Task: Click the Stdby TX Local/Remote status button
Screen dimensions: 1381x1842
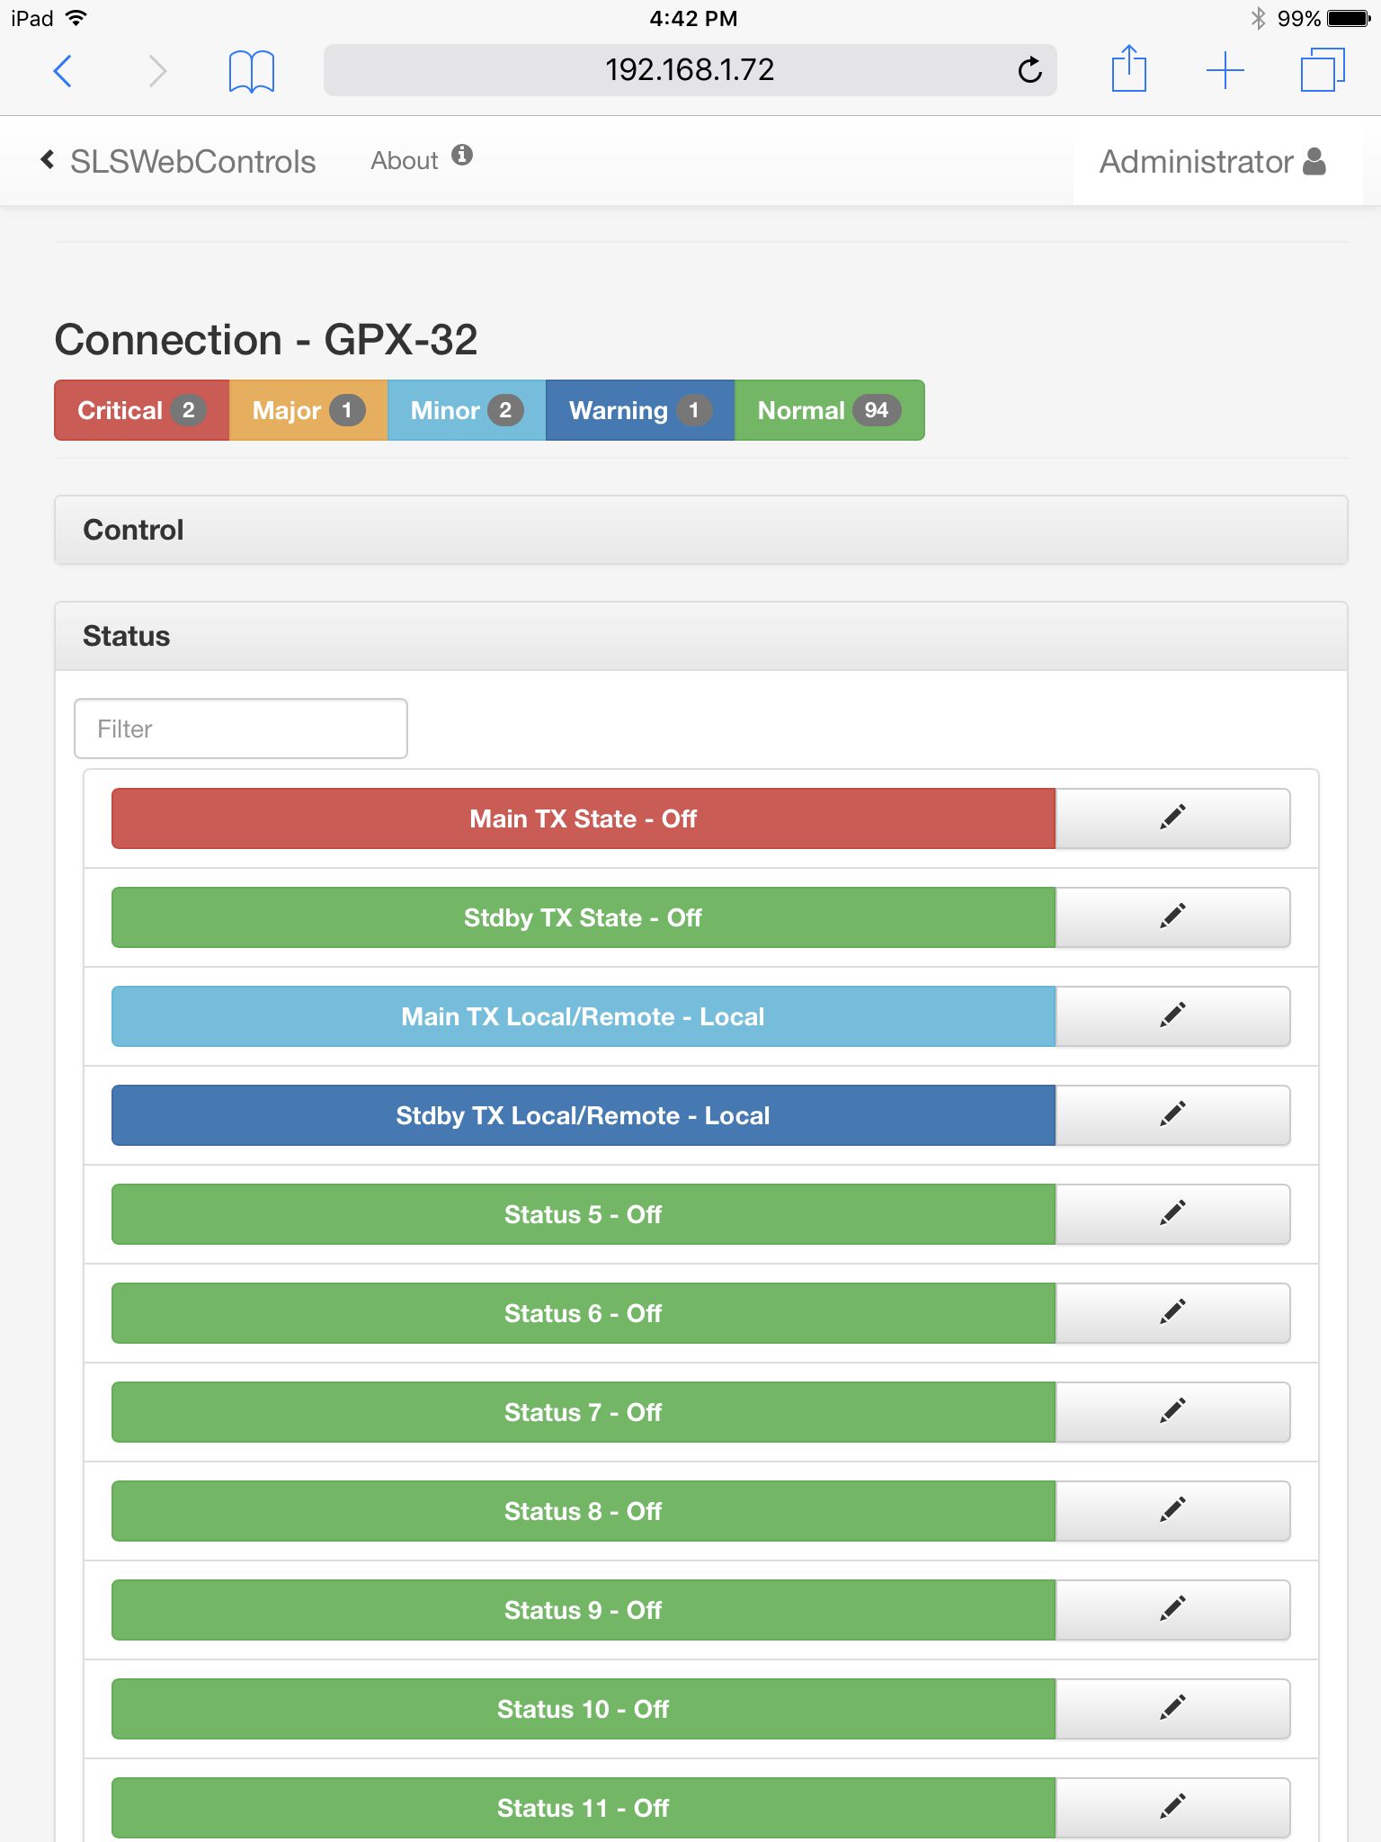Action: tap(583, 1115)
